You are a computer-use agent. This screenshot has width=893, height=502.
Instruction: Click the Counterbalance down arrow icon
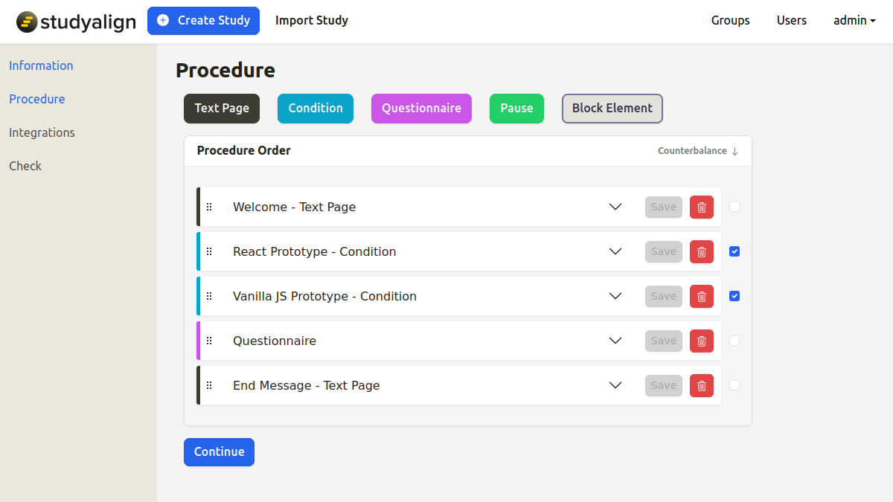[734, 151]
